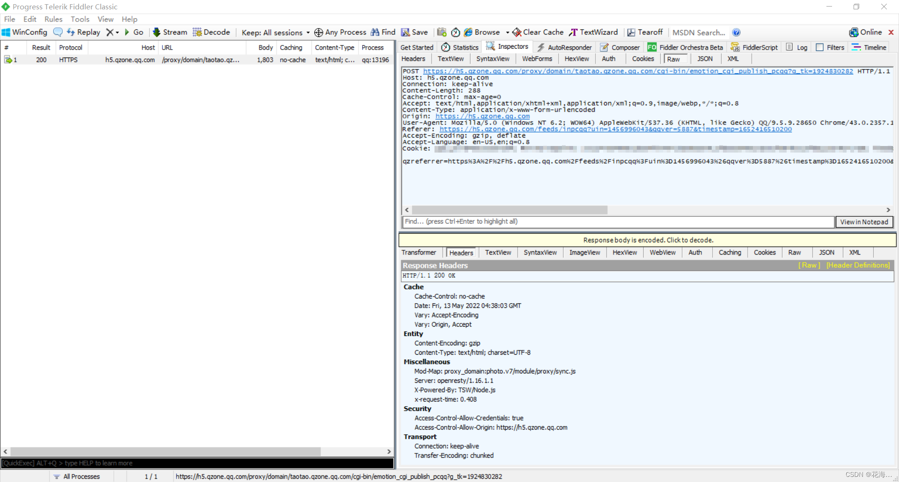Click the [Header Definitions] link
899x482 pixels.
click(858, 265)
